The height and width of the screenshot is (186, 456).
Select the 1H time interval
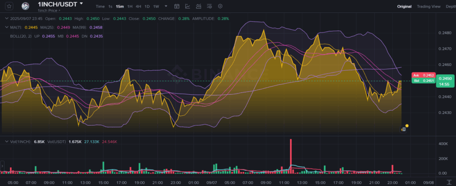[130, 7]
